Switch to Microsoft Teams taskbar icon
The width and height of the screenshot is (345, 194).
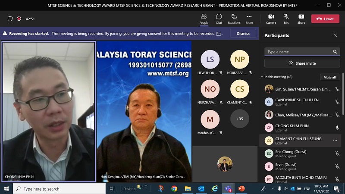point(228,188)
